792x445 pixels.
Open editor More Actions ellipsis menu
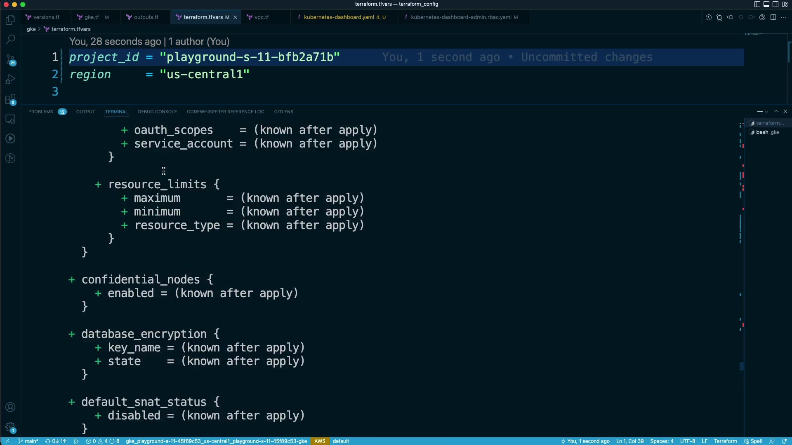(784, 17)
